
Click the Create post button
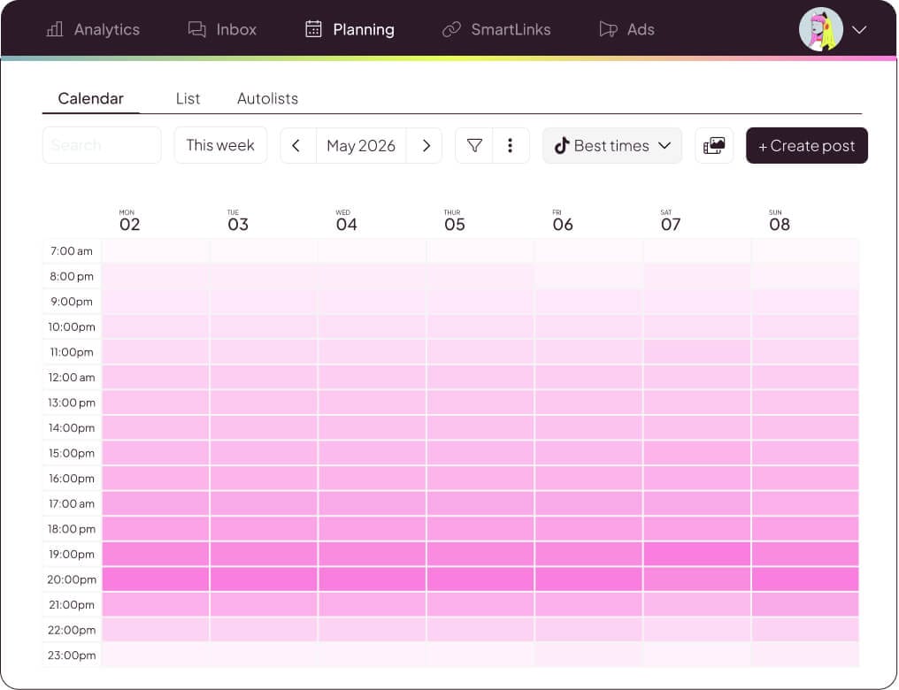point(807,146)
